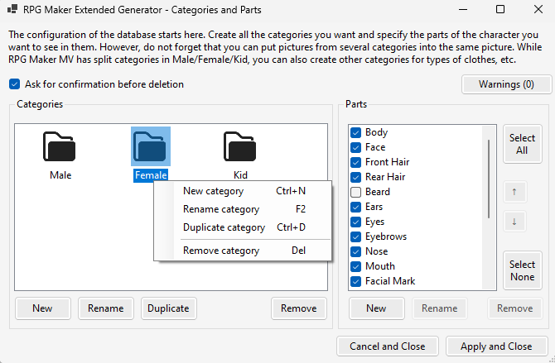The width and height of the screenshot is (555, 363).
Task: Select the Beard part name
Action: pos(378,192)
